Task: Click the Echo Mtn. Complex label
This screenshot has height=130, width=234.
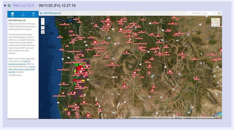Action: pyautogui.click(x=63, y=70)
